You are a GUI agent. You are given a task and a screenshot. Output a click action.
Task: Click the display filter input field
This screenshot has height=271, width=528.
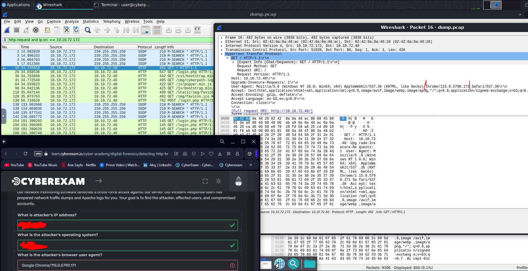111,40
